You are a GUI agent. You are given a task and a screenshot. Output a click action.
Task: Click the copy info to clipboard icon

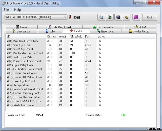coord(101,17)
